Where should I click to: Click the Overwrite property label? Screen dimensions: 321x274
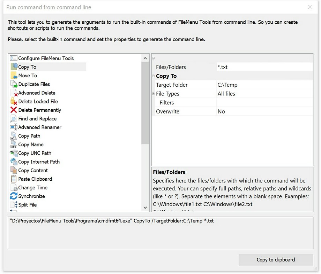click(167, 111)
